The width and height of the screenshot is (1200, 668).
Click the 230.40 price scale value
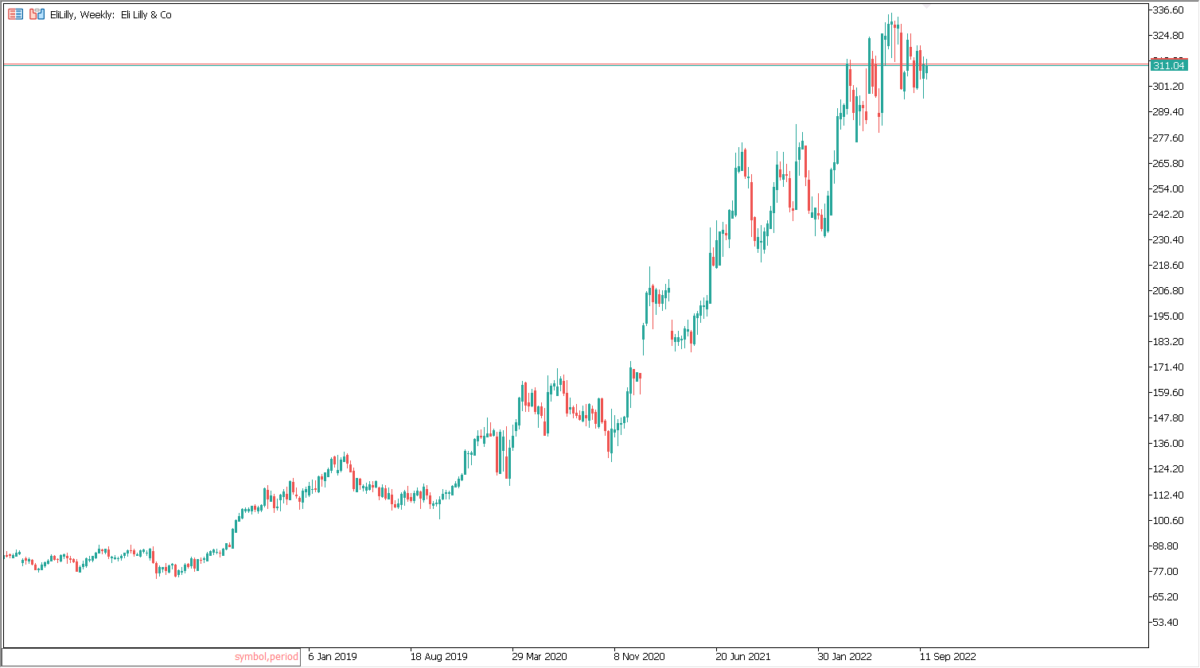[x=1169, y=240]
